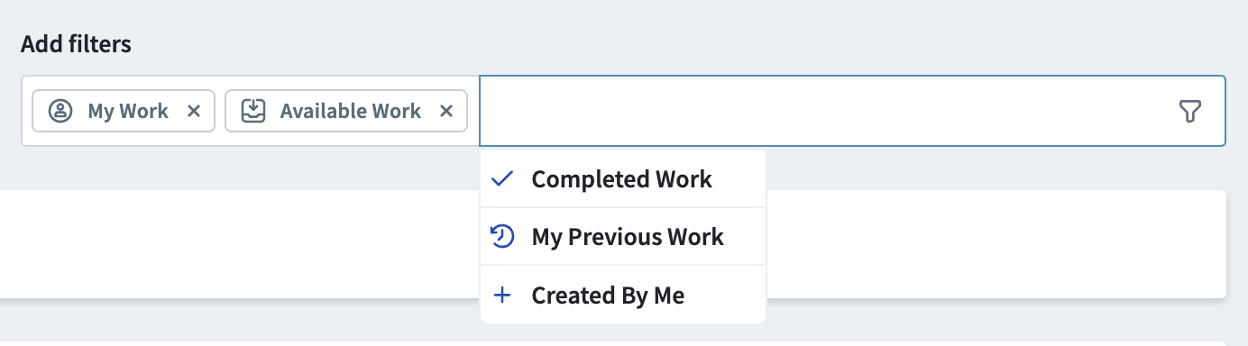Click the white card right of the dropdown list
Screen dimensions: 1248x346
coord(996,243)
